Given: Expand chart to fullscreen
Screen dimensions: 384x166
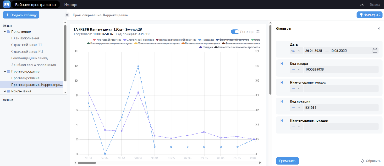Looking at the screenshot, I should [258, 32].
